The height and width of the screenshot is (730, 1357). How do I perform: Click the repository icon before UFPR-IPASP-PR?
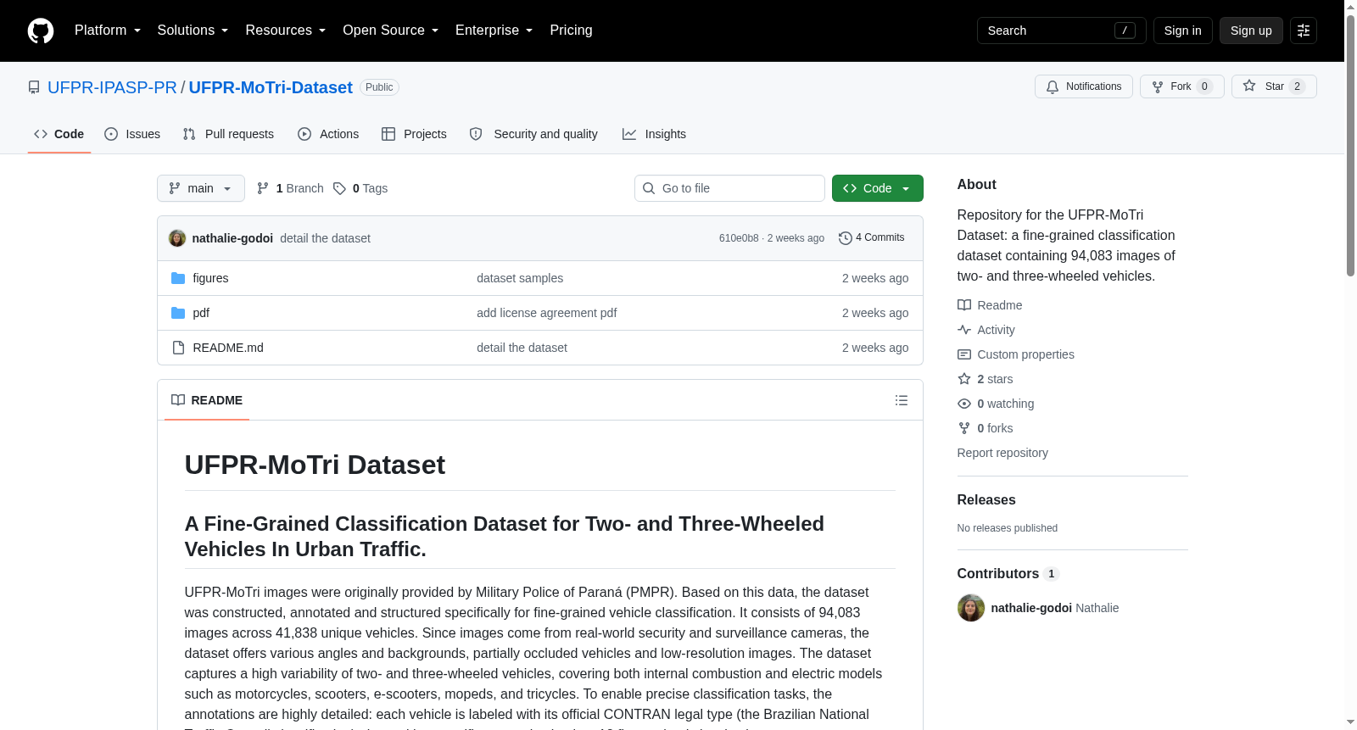tap(34, 87)
